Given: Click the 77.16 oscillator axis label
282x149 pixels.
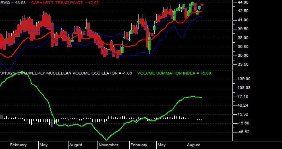Looking at the screenshot, I should tap(243, 97).
